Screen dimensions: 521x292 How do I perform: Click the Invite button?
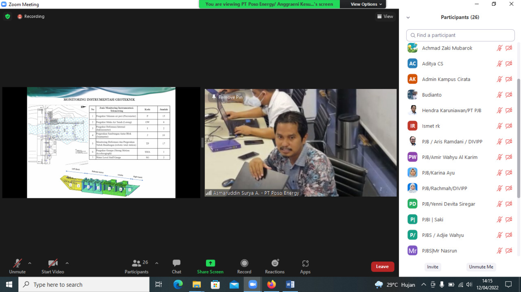(432, 267)
